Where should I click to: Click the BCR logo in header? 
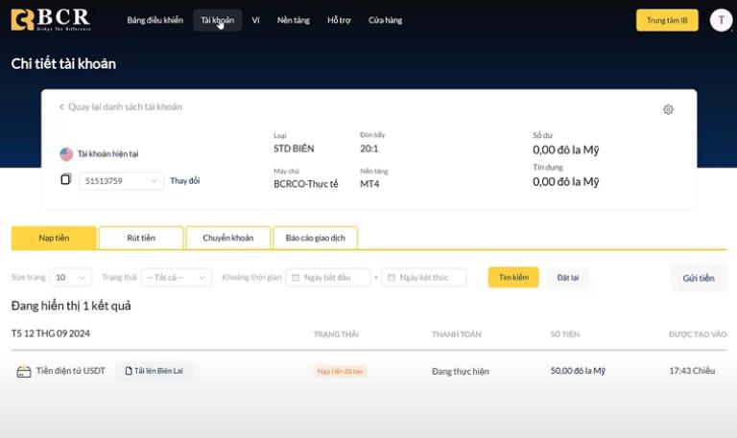[x=51, y=20]
